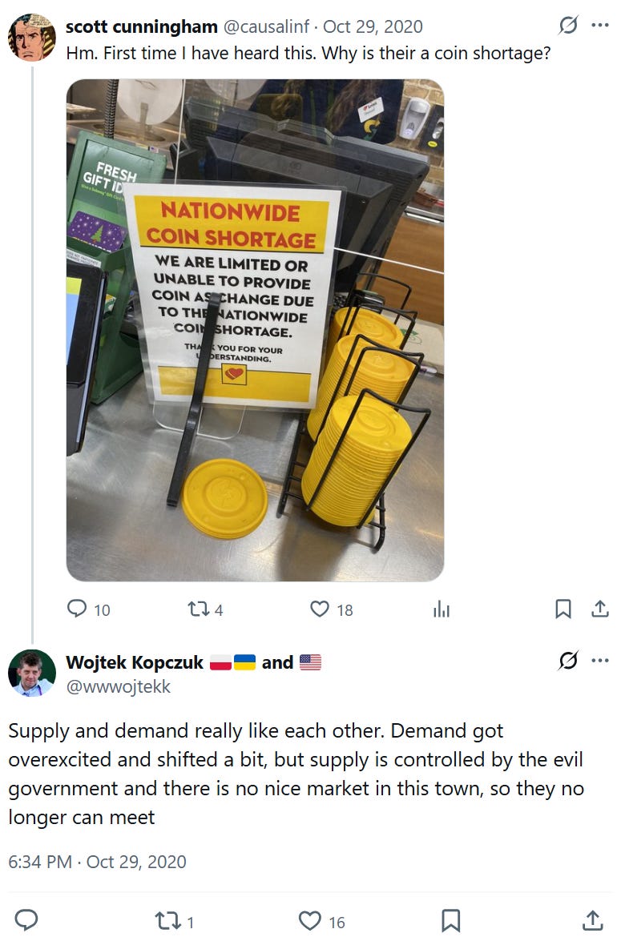Enlarge the Nationwide Coin Shortage photo
This screenshot has width=621, height=941.
click(x=256, y=330)
